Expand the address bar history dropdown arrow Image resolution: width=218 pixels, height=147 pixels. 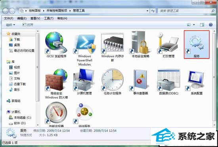click(x=147, y=11)
